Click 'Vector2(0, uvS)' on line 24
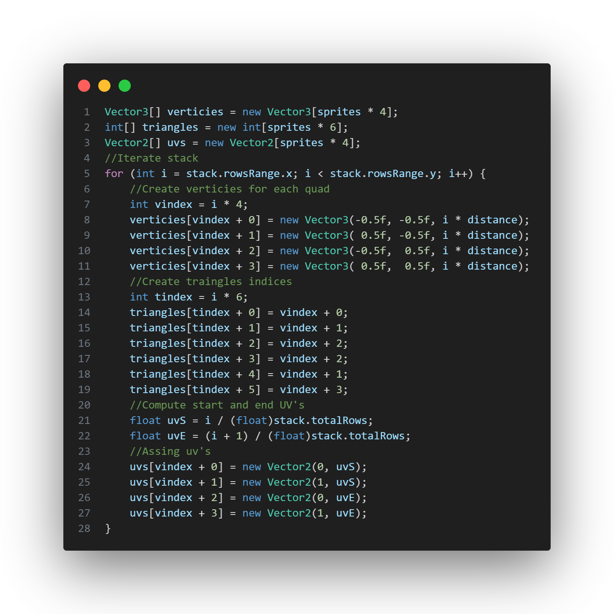Screen dimensions: 614x614 [314, 467]
